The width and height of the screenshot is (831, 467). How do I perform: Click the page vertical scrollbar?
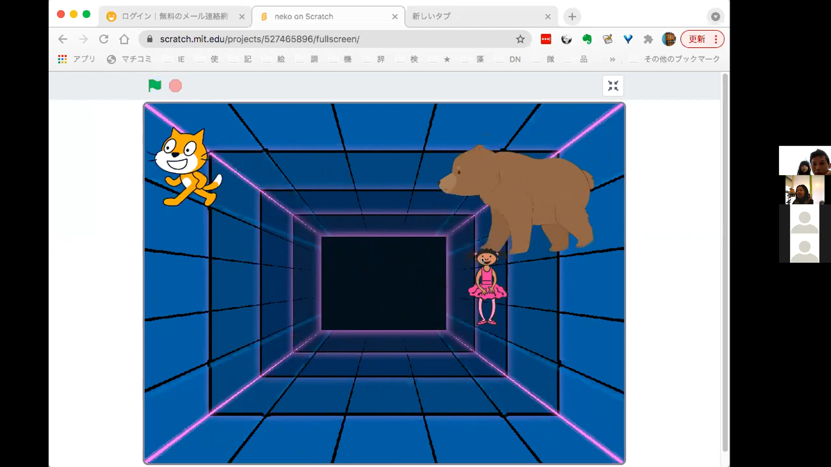pyautogui.click(x=725, y=263)
